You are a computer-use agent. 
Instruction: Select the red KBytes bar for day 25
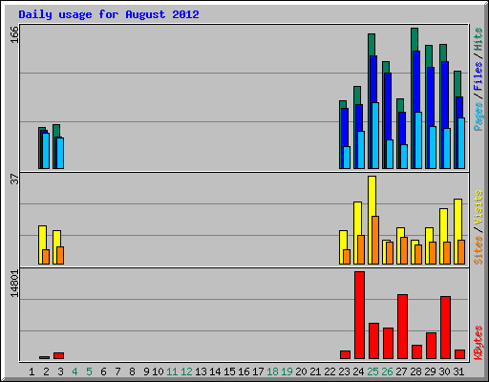pyautogui.click(x=374, y=341)
